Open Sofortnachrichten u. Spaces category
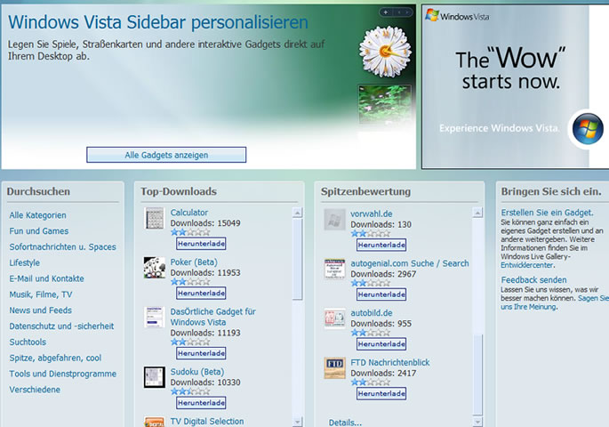 click(x=62, y=246)
